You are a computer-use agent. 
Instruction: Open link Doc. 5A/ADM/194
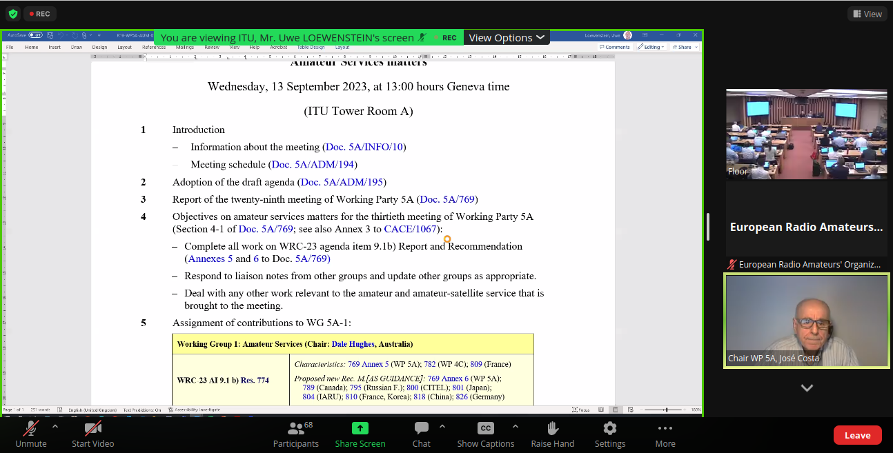click(314, 165)
